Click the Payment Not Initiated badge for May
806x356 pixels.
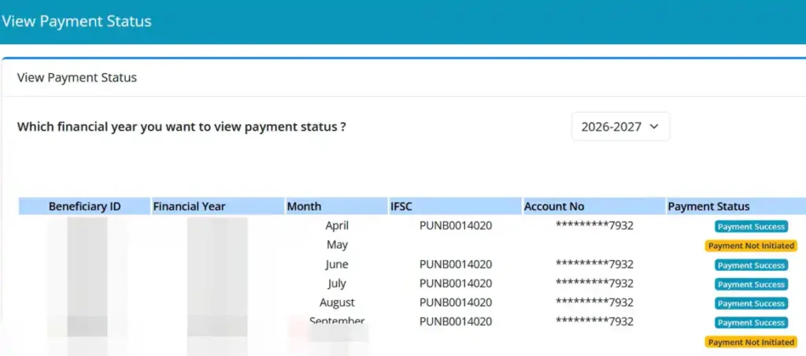(751, 246)
